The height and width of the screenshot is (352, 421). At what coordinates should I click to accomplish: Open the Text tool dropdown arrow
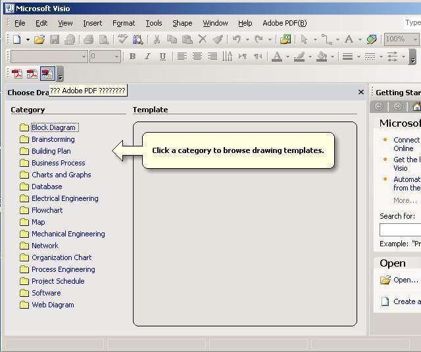pos(360,39)
